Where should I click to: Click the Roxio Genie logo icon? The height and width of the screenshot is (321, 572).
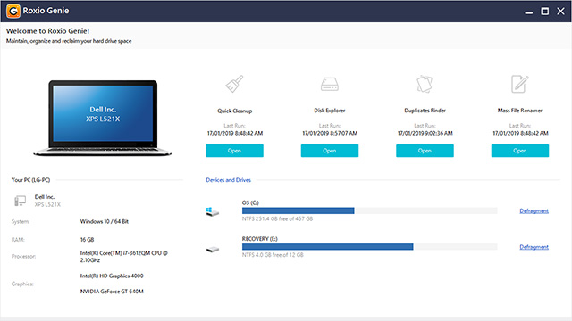point(13,11)
